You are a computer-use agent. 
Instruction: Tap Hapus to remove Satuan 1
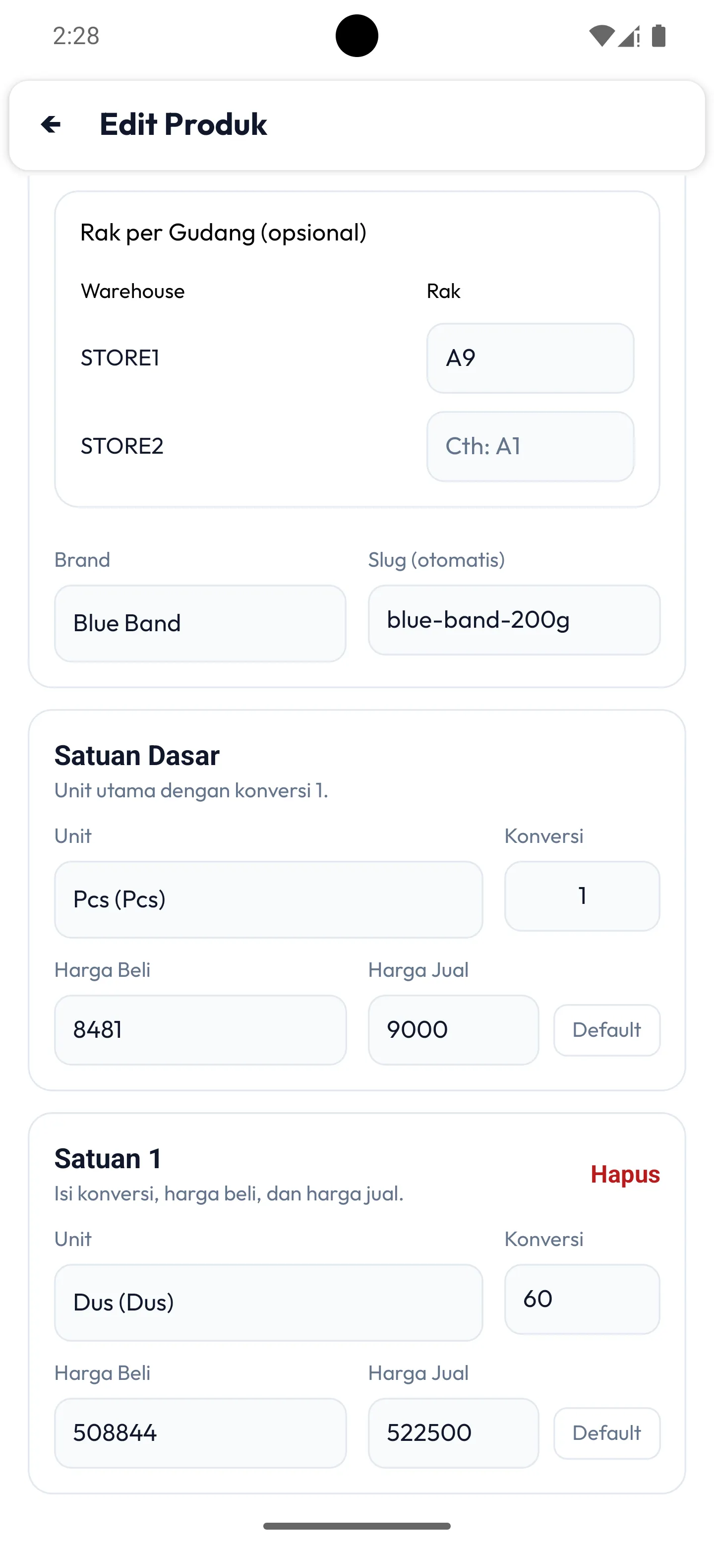tap(625, 1174)
